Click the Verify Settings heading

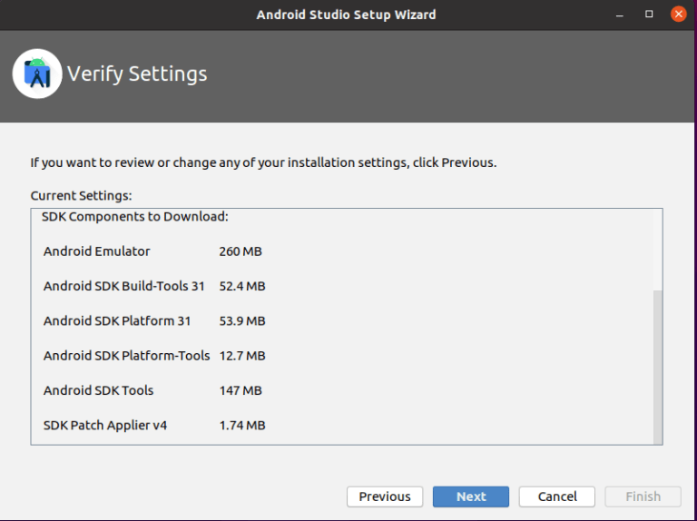[137, 74]
